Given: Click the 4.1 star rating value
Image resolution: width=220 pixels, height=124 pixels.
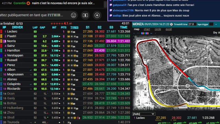Looking at the screenshot, I should (x=66, y=23).
